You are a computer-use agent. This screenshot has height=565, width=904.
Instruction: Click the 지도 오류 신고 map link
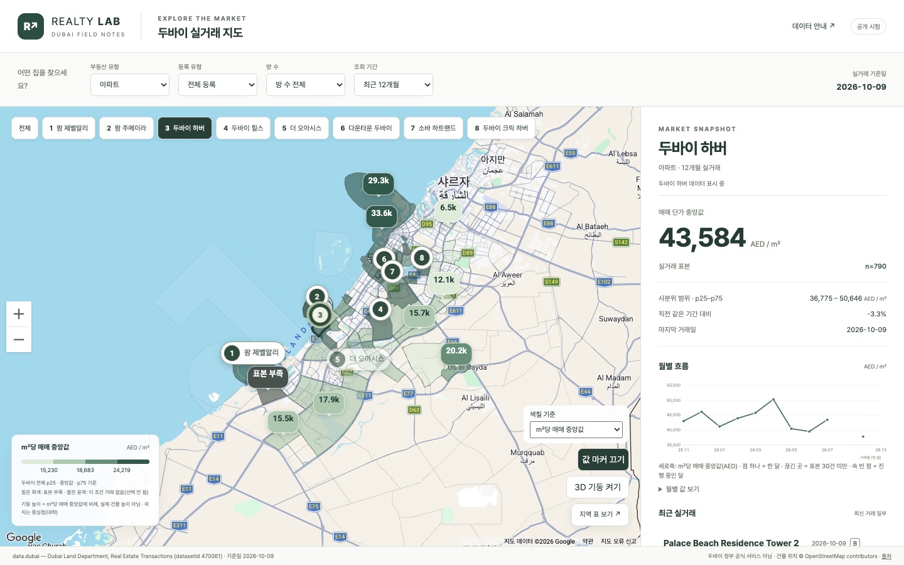618,541
